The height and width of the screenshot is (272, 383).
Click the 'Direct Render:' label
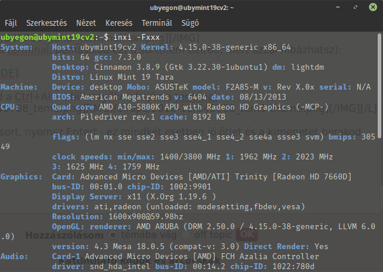[x=277, y=247]
